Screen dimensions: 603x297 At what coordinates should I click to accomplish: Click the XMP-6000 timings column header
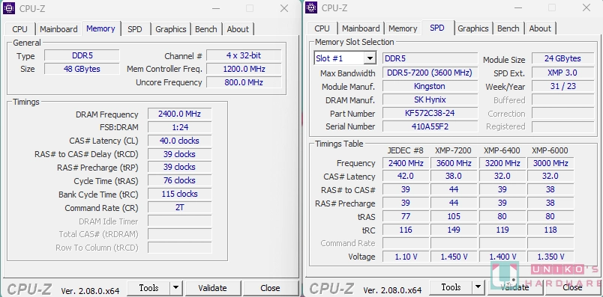point(550,150)
